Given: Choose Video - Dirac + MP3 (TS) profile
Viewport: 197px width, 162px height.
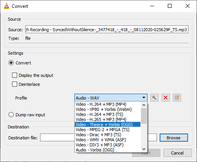Looking at the screenshot, I should 107,135.
